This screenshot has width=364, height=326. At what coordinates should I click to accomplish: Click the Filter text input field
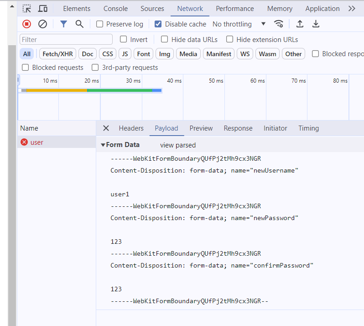coord(66,40)
